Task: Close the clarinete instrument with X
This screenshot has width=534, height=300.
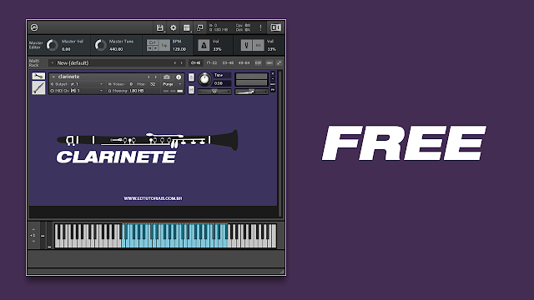Action: coord(273,73)
